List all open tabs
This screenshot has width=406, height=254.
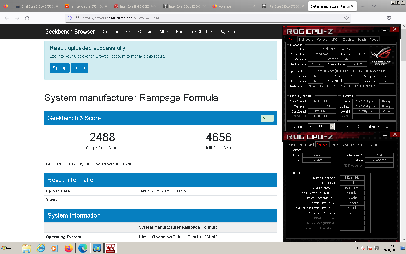374,6
